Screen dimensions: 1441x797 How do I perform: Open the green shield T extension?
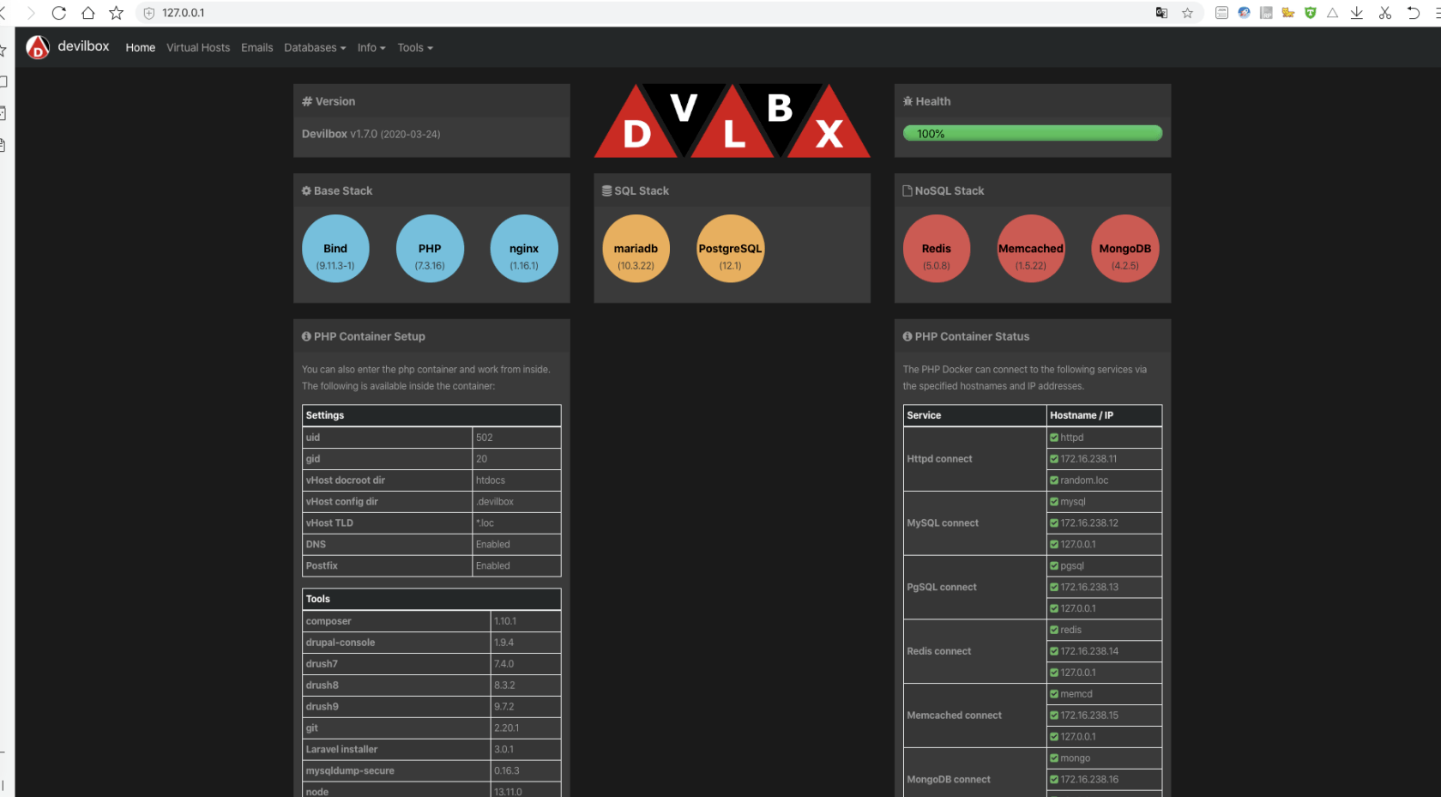pos(1310,13)
